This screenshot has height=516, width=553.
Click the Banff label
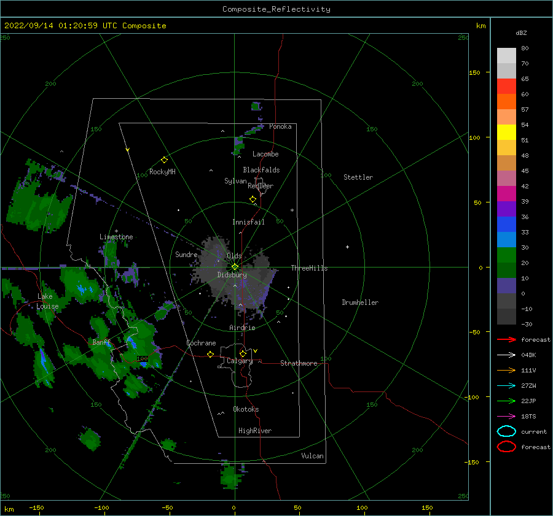(x=101, y=342)
